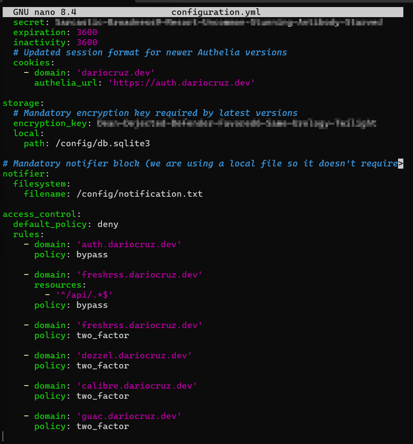Click two_factor policy under guac.dariocruz.dev
The width and height of the screenshot is (413, 444).
pyautogui.click(x=102, y=426)
